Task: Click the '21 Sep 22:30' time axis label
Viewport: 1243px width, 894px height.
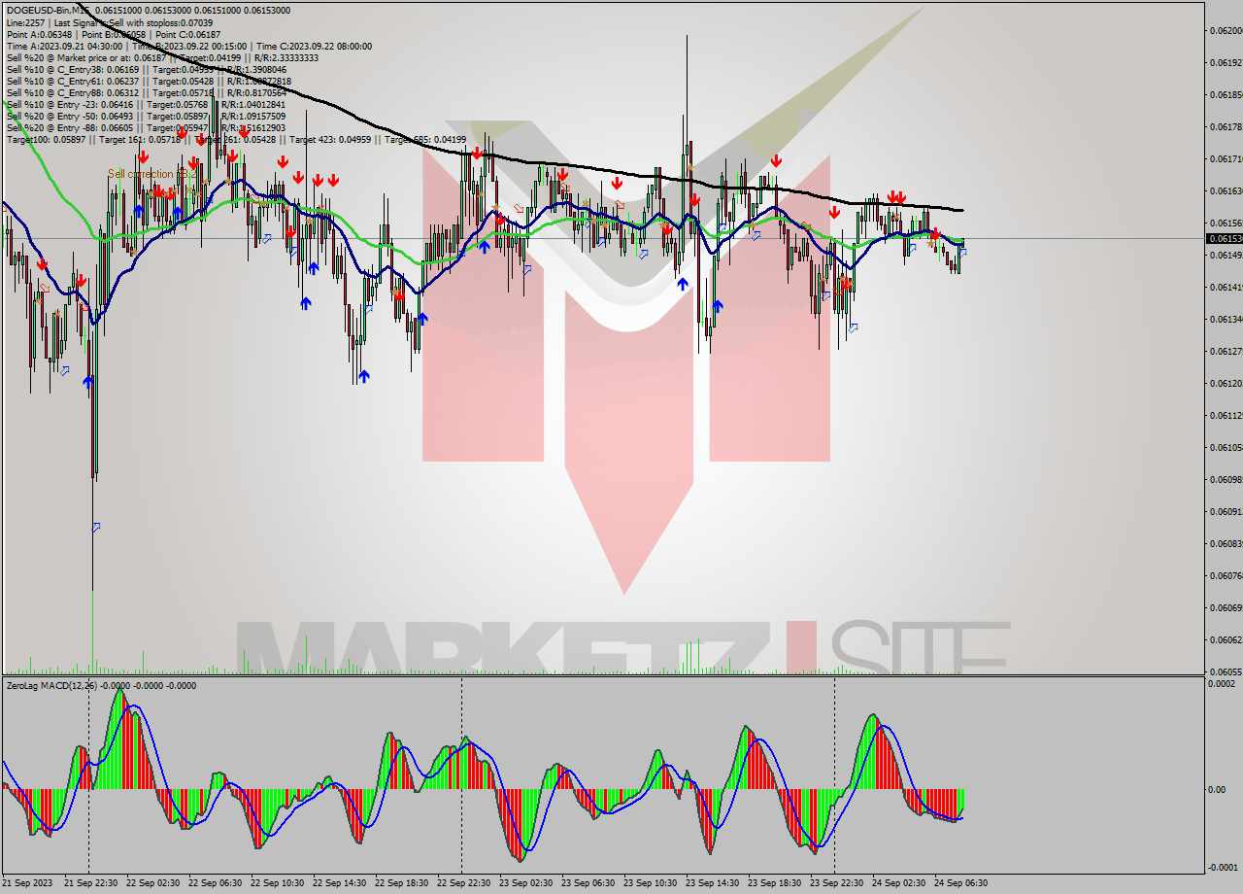Action: pos(90,882)
